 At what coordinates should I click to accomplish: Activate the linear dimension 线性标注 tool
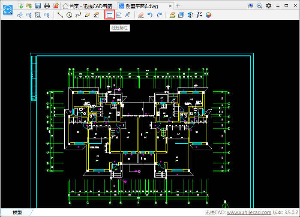[110, 15]
